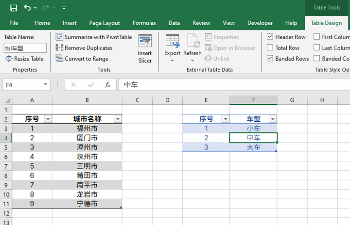The width and height of the screenshot is (350, 225).
Task: Expand the Export dropdown chevron
Action: coord(172,60)
